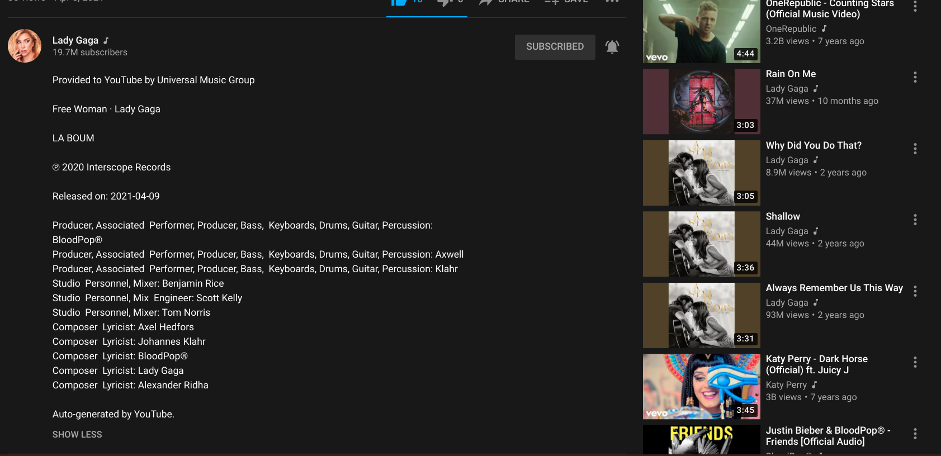
Task: Click 'Composer Lyricist: Johannes Klahr'
Action: [x=129, y=341]
